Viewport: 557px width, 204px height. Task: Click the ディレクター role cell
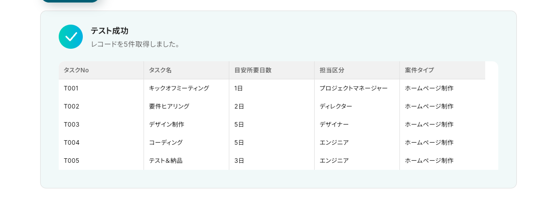[x=336, y=107]
